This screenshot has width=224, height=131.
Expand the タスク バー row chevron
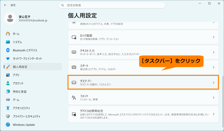(213, 83)
